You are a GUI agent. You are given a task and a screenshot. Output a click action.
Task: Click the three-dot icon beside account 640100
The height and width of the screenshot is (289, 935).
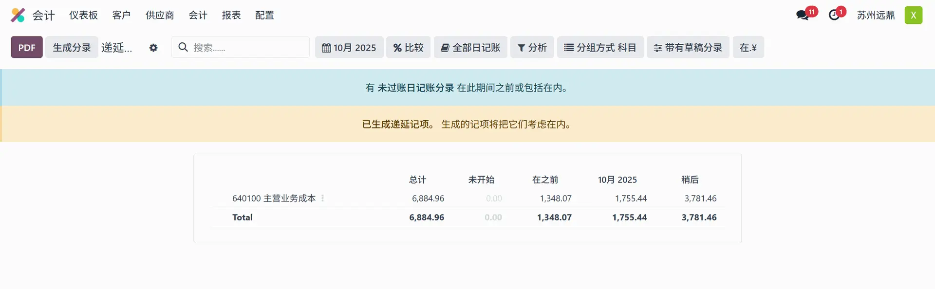tap(322, 198)
